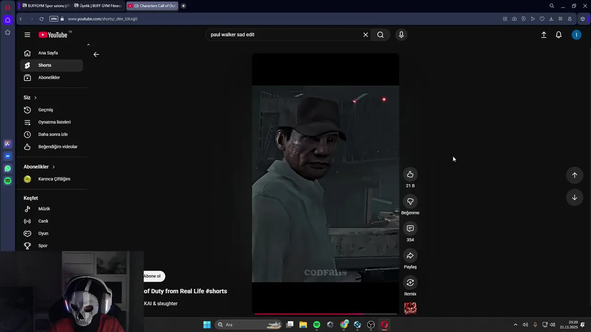Navigate back in the browser

click(20, 19)
